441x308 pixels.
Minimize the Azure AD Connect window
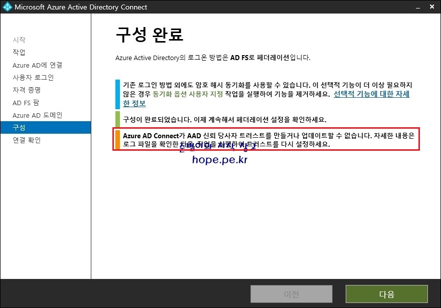point(418,8)
